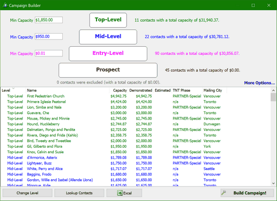
Task: Select the Mid-Level pyramid button
Action: (108, 37)
